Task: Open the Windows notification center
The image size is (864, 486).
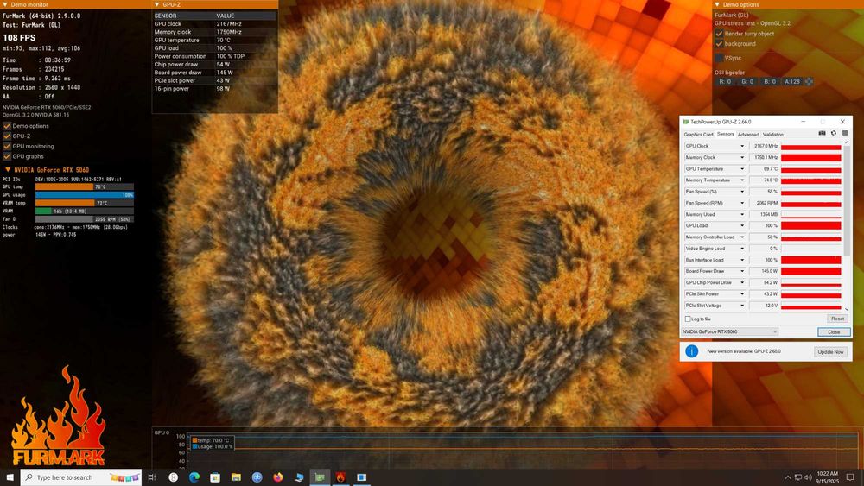Action: (x=850, y=477)
